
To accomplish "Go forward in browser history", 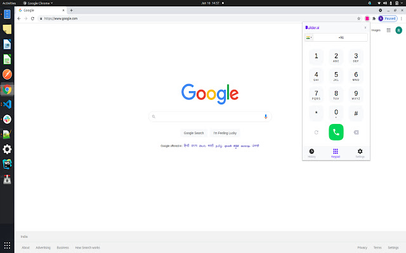I will [x=25, y=18].
